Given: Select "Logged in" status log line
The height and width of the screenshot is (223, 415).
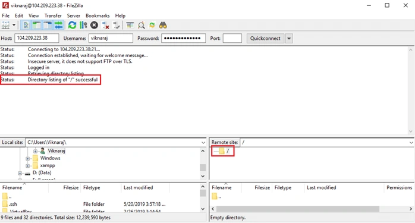Looking at the screenshot, I should tap(39, 68).
